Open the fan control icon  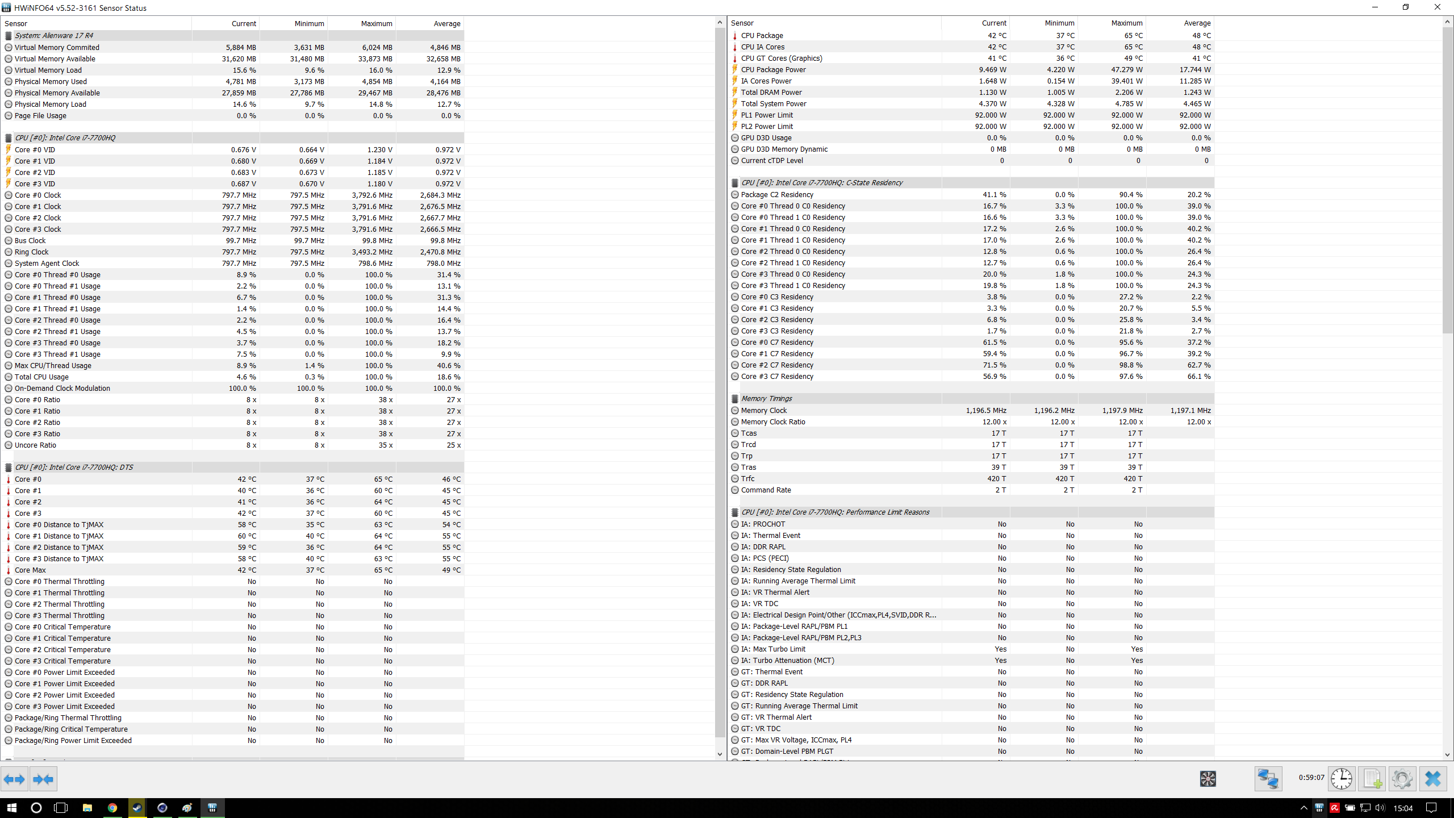click(1208, 779)
